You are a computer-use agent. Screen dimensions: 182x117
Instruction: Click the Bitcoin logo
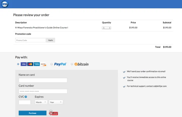(81, 64)
